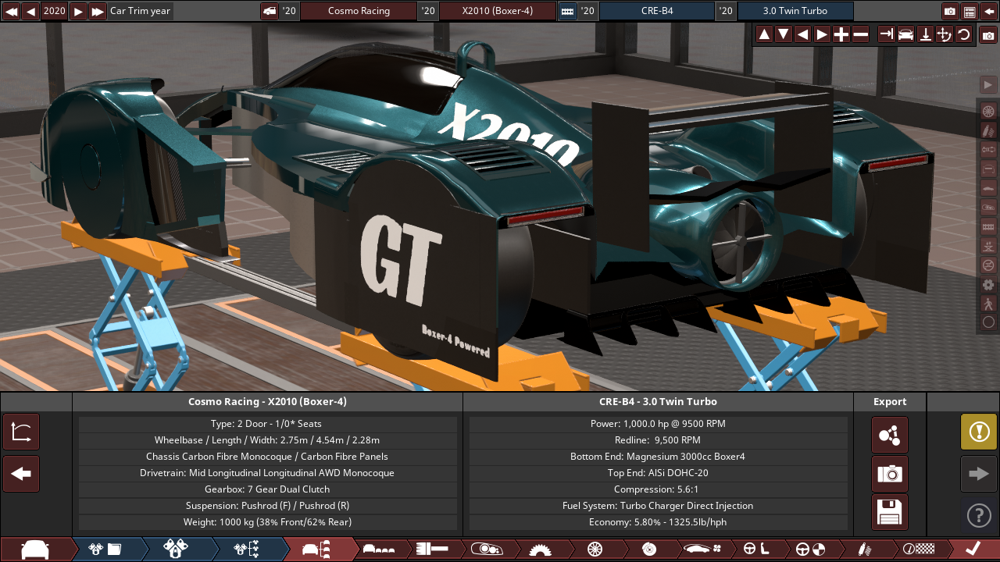Toggle the car silhouette sidebar icon
The image size is (1000, 562).
[x=988, y=188]
